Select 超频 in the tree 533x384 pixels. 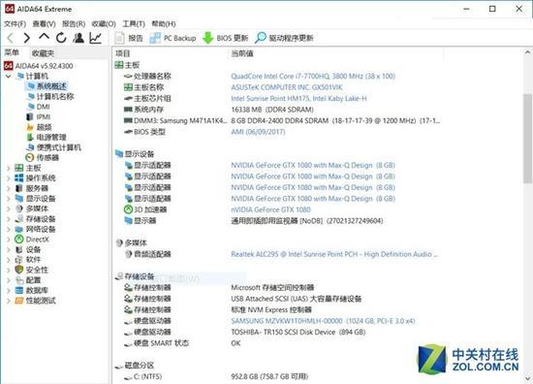[x=39, y=127]
